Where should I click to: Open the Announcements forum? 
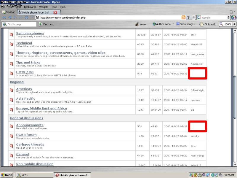pyautogui.click(x=30, y=125)
